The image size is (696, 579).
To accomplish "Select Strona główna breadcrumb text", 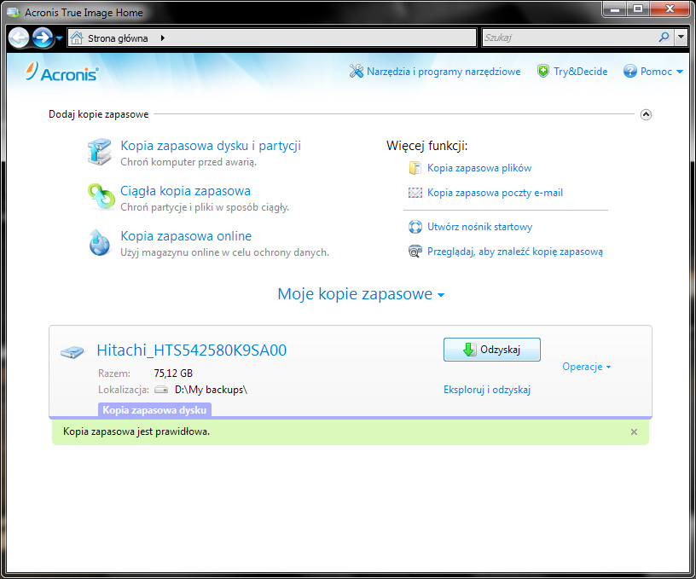I will coord(118,38).
